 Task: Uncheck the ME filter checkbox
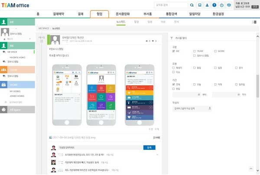click(173, 51)
